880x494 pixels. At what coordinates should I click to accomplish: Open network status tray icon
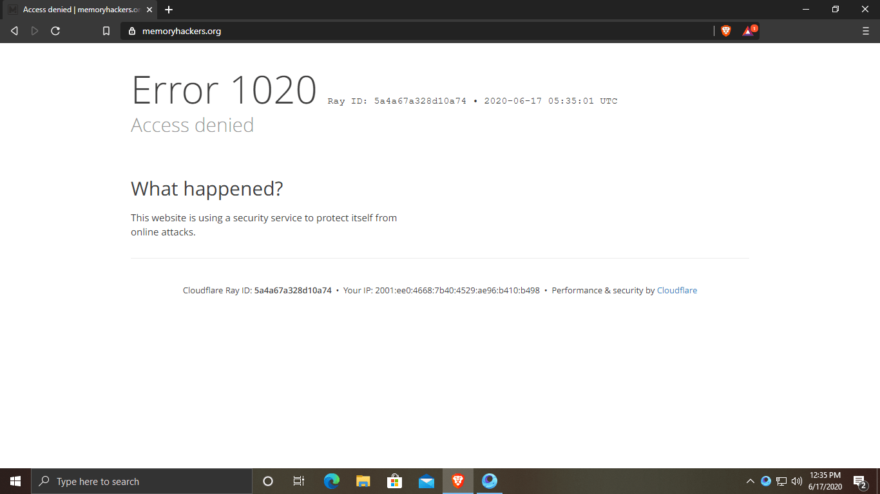pos(781,481)
